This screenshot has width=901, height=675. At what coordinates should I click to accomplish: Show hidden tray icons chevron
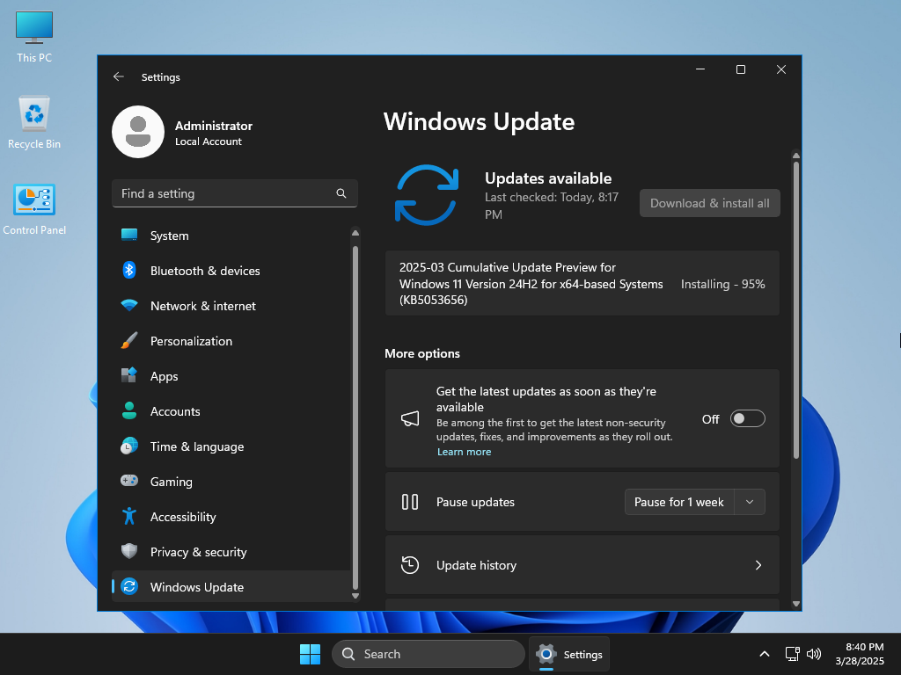765,654
